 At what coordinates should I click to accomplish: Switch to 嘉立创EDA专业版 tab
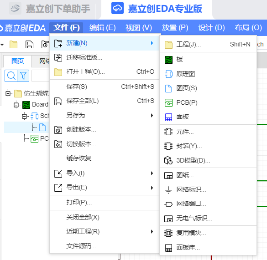[x=157, y=9]
